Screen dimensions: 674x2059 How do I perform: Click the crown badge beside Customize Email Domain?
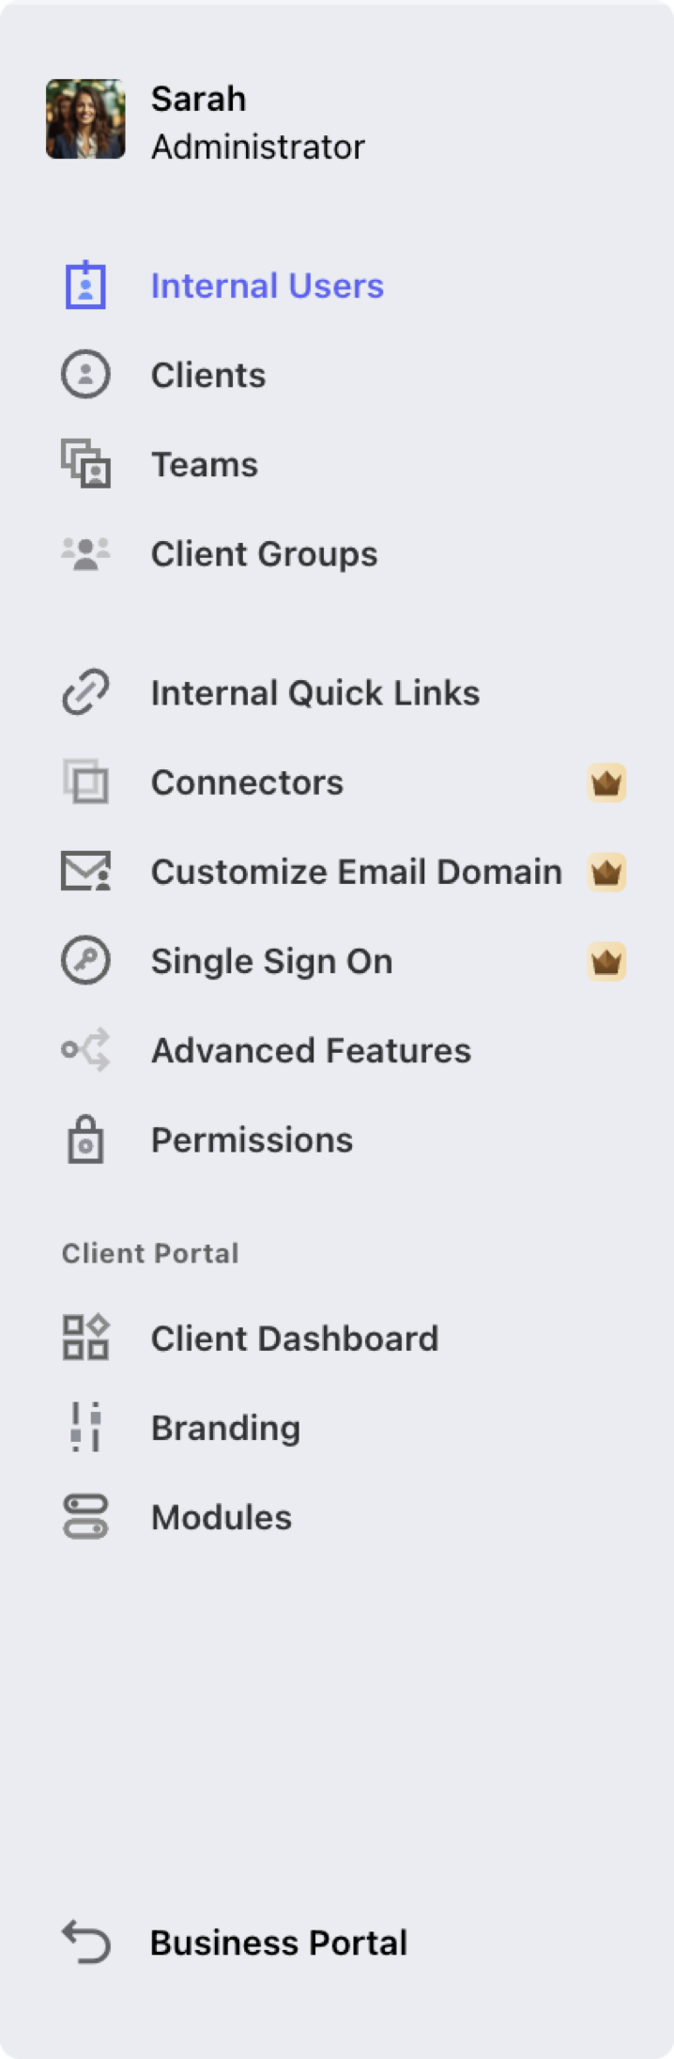click(607, 872)
